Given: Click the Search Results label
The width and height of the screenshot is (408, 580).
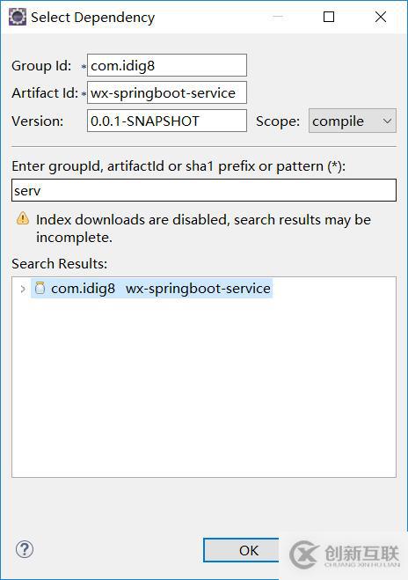Looking at the screenshot, I should click(59, 264).
